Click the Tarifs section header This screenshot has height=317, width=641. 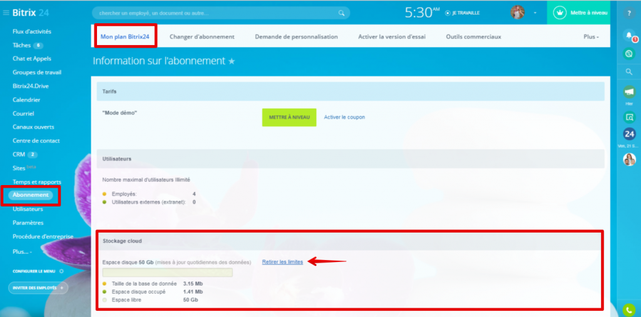click(x=351, y=91)
